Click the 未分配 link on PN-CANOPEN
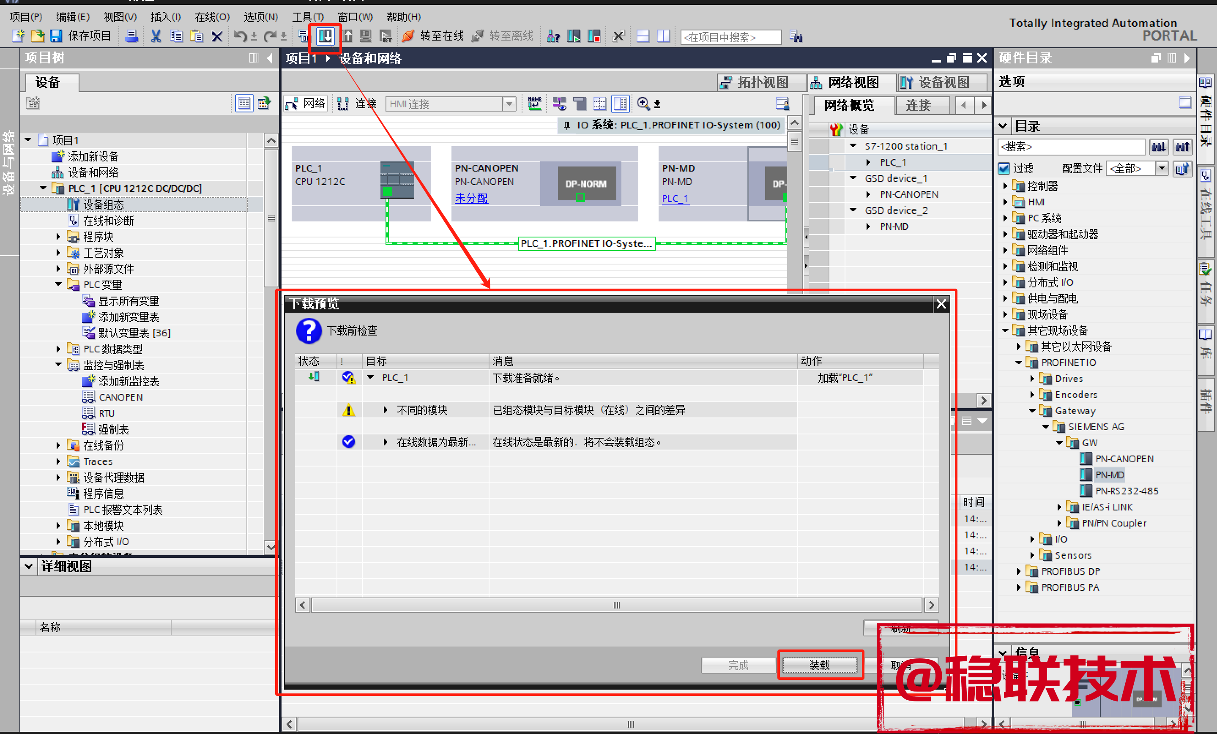1217x734 pixels. pos(471,198)
